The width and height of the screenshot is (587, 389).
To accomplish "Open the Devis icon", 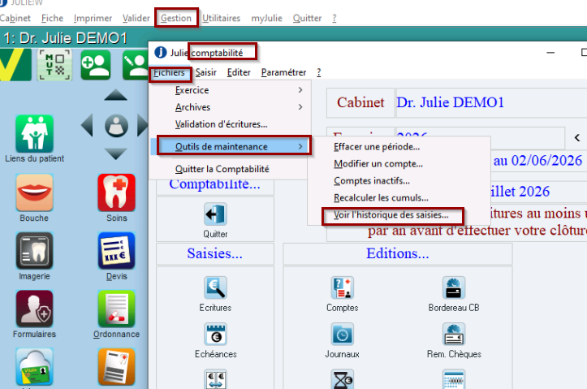I will click(x=116, y=251).
